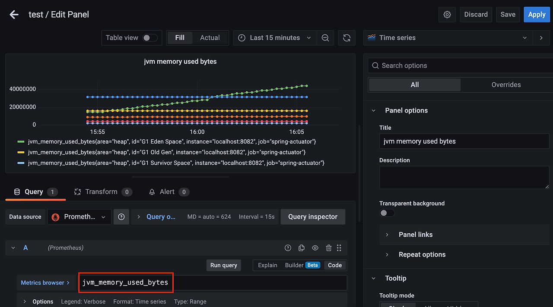Click the Description text area
The height and width of the screenshot is (307, 553).
[464, 177]
